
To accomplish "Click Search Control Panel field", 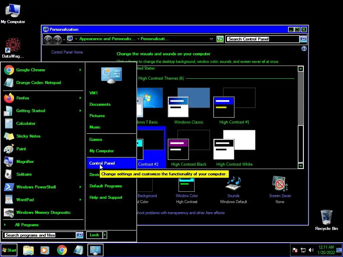I will [262, 39].
